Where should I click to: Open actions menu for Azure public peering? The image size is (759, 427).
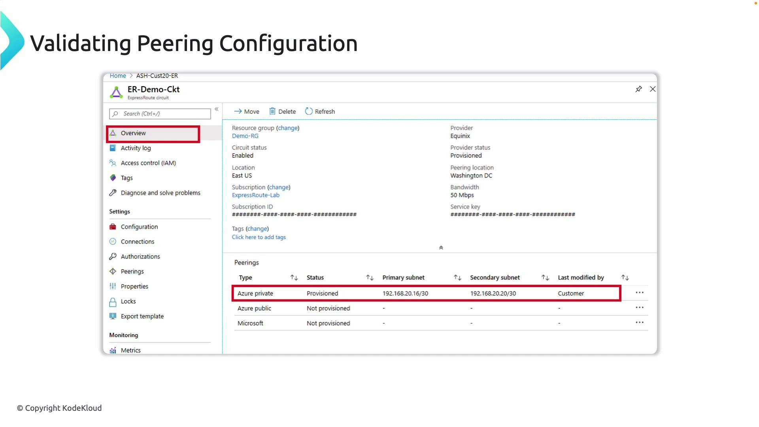click(640, 307)
